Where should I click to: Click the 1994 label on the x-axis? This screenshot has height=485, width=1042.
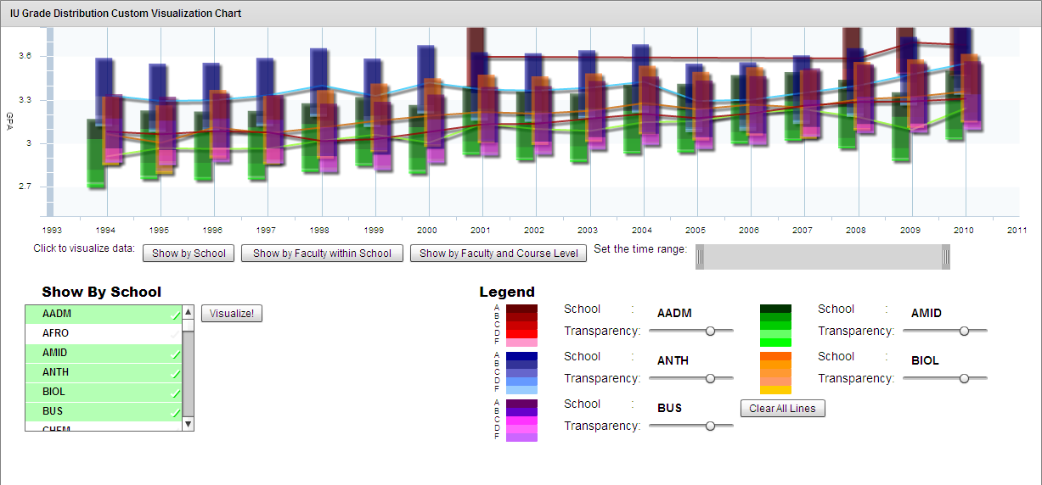coord(106,230)
